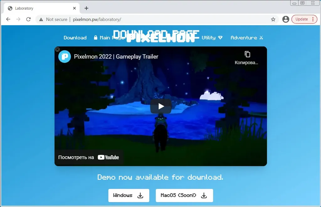The width and height of the screenshot is (321, 207).
Task: Play the Pixelmon gameplay trailer video
Action: 160,106
